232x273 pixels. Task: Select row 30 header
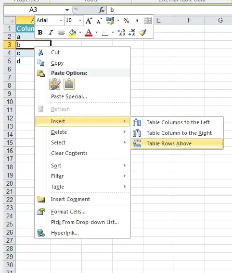coord(10,265)
